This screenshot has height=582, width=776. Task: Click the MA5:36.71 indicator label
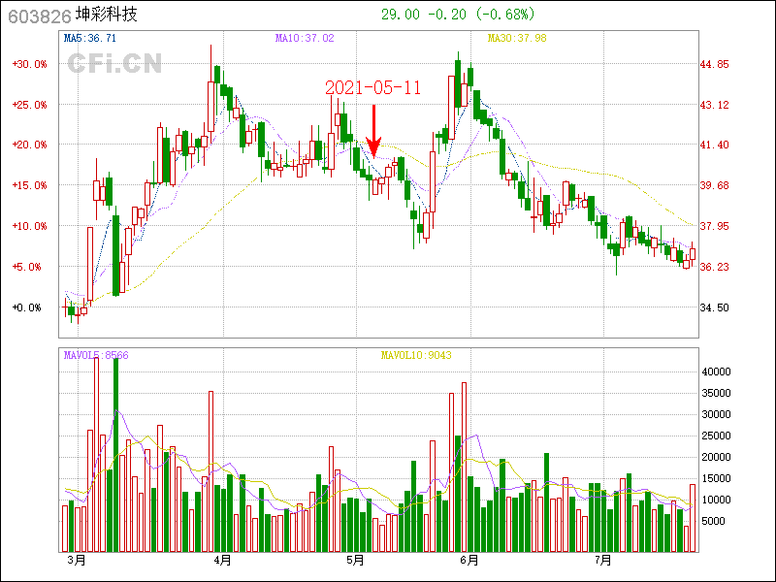pyautogui.click(x=90, y=38)
